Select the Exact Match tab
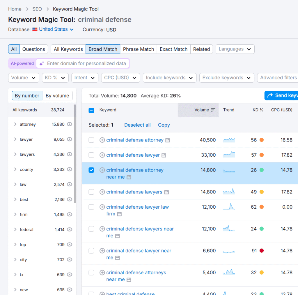The image size is (298, 295). click(x=173, y=49)
